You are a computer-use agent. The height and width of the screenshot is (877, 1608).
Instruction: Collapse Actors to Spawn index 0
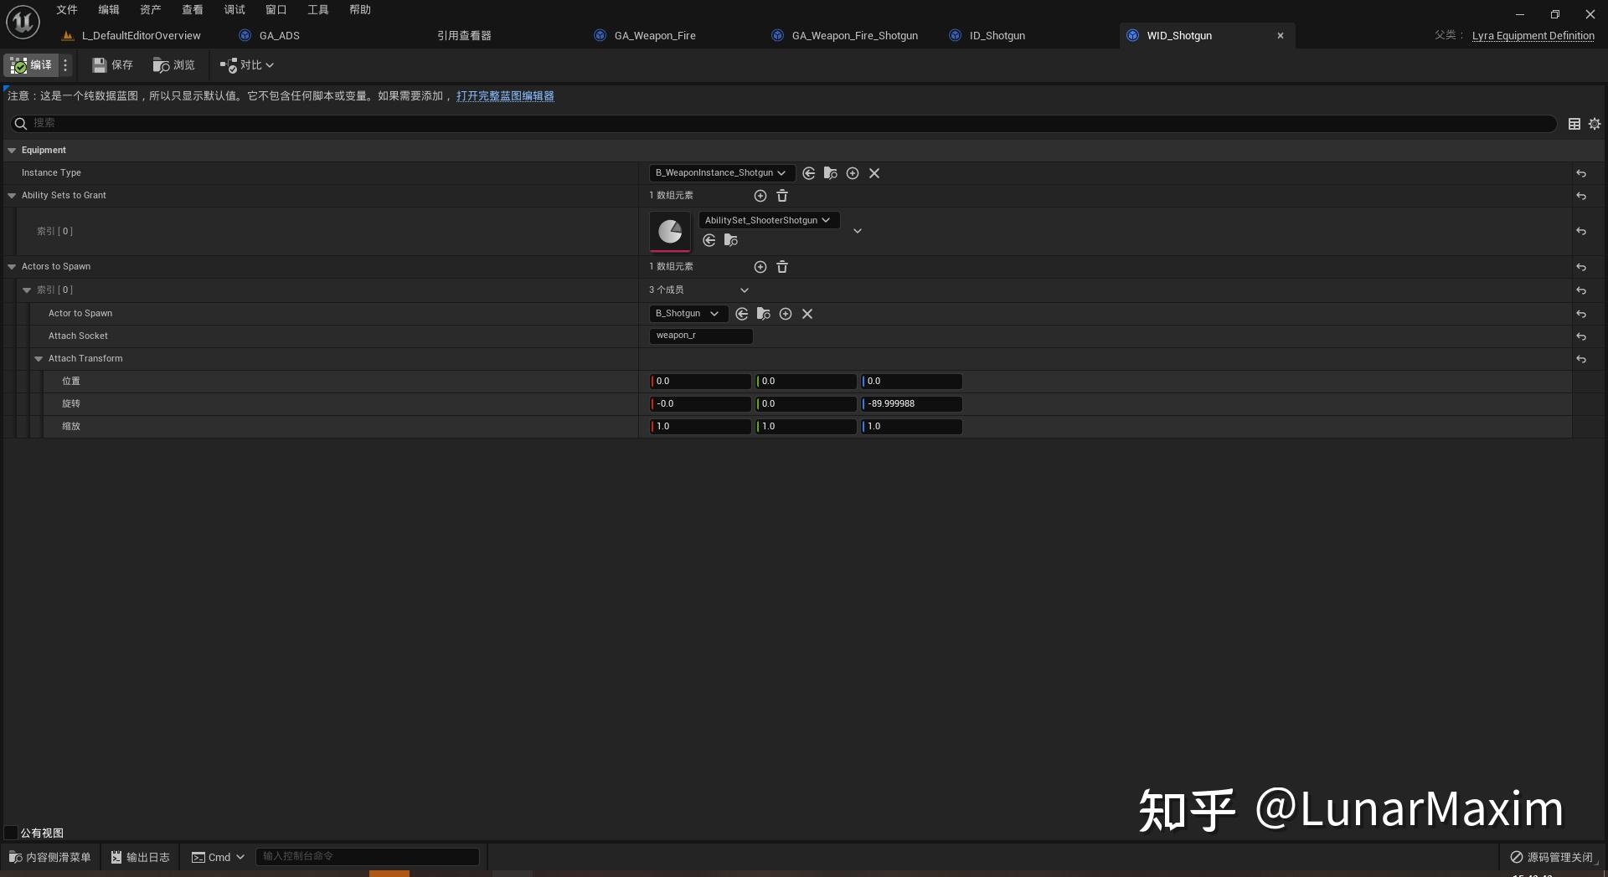click(27, 290)
